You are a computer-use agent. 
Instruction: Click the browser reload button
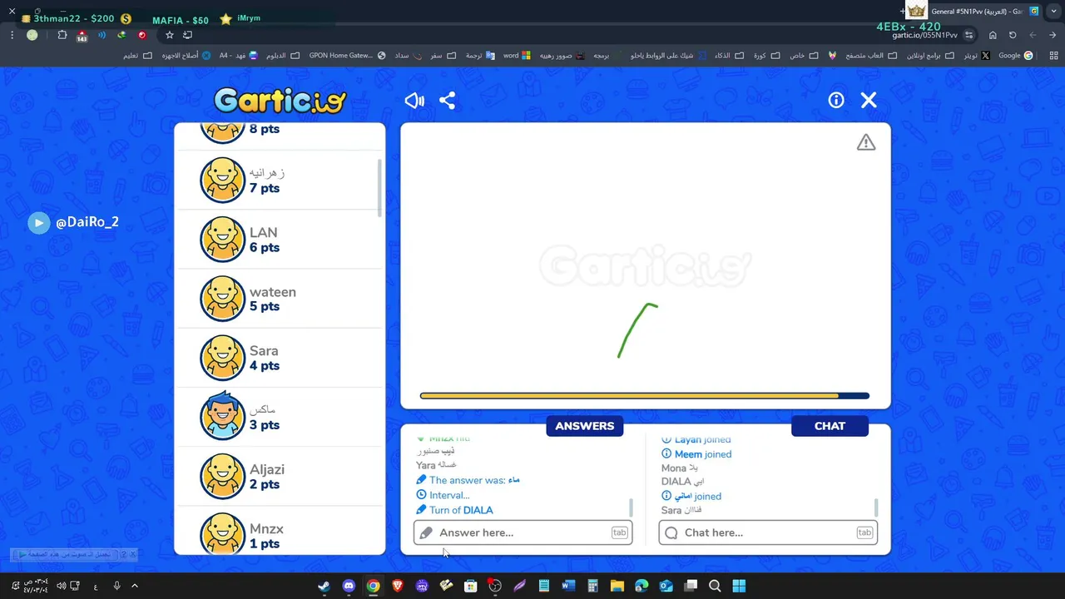pyautogui.click(x=1013, y=35)
